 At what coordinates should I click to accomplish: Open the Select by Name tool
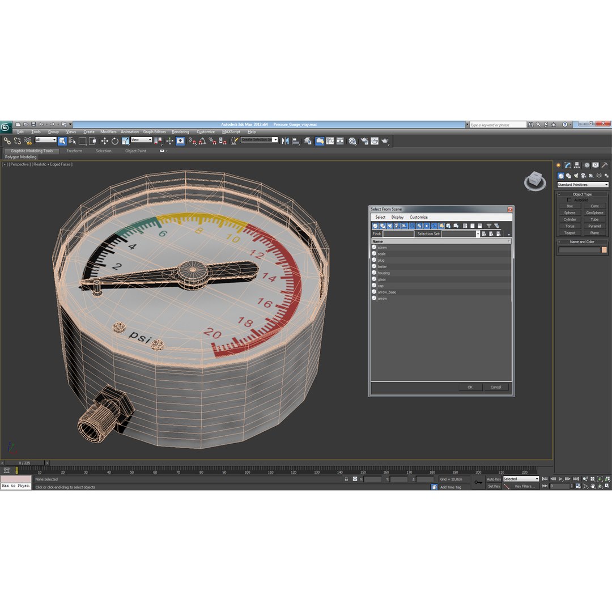(72, 141)
